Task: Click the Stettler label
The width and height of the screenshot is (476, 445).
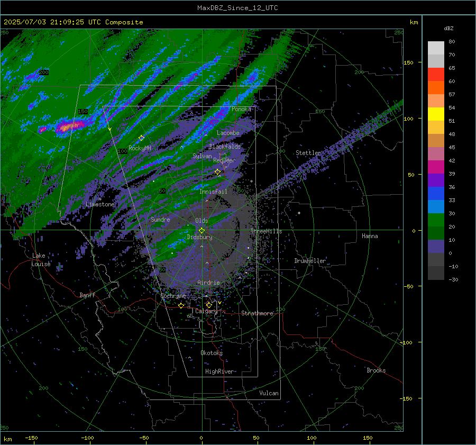Action: [x=308, y=153]
